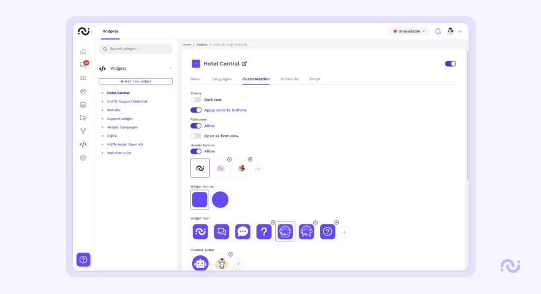Click the edit icon beside Hotel Central
Viewport: 541px width, 294px height.
[x=244, y=64]
